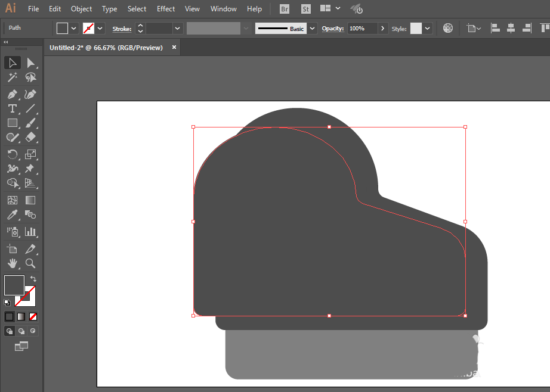Click the Opacity panel link

[x=332, y=29]
